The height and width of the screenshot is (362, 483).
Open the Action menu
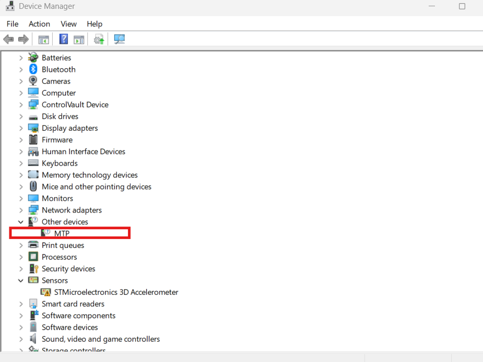(x=40, y=24)
